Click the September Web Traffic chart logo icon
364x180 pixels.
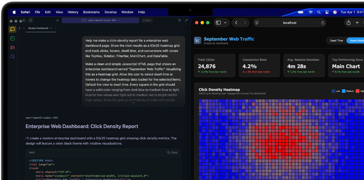click(x=198, y=40)
